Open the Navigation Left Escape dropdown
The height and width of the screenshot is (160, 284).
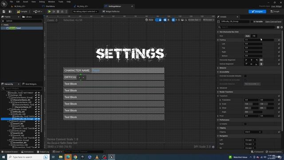coord(250,140)
